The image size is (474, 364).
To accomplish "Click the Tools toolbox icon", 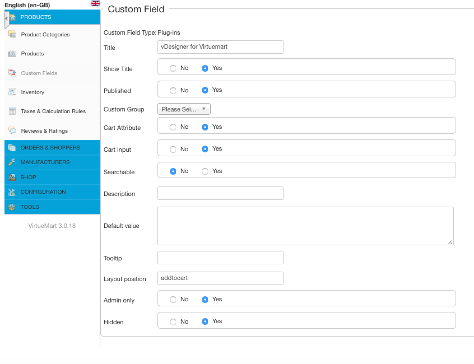I will (x=12, y=207).
